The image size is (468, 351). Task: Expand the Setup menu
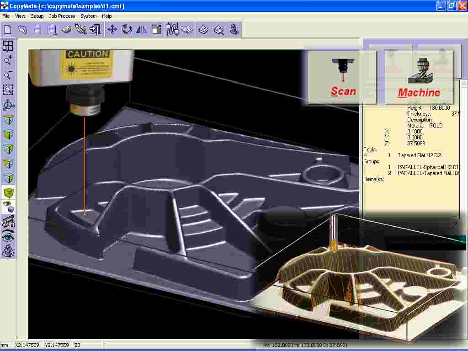pyautogui.click(x=37, y=16)
